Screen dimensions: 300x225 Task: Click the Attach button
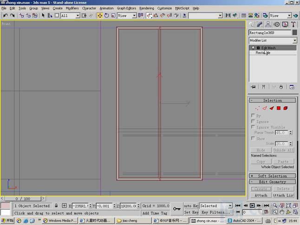pyautogui.click(x=261, y=195)
